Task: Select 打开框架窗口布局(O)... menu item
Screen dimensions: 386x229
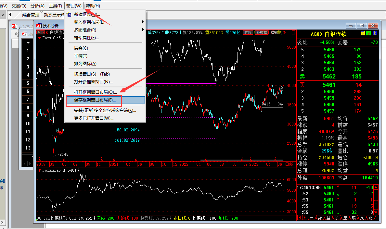Action: (x=105, y=92)
